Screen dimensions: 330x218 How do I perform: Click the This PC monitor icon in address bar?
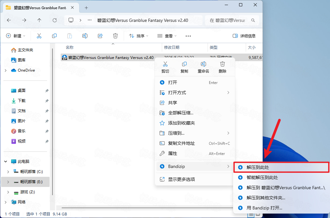pos(71,20)
